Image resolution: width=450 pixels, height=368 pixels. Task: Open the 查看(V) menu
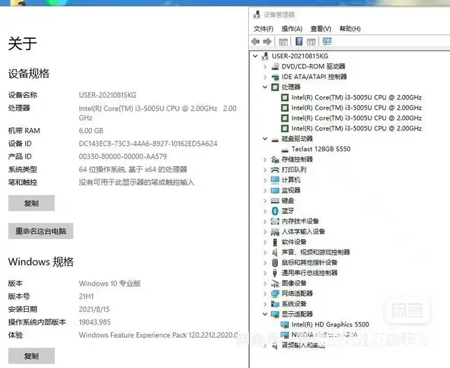(x=321, y=29)
